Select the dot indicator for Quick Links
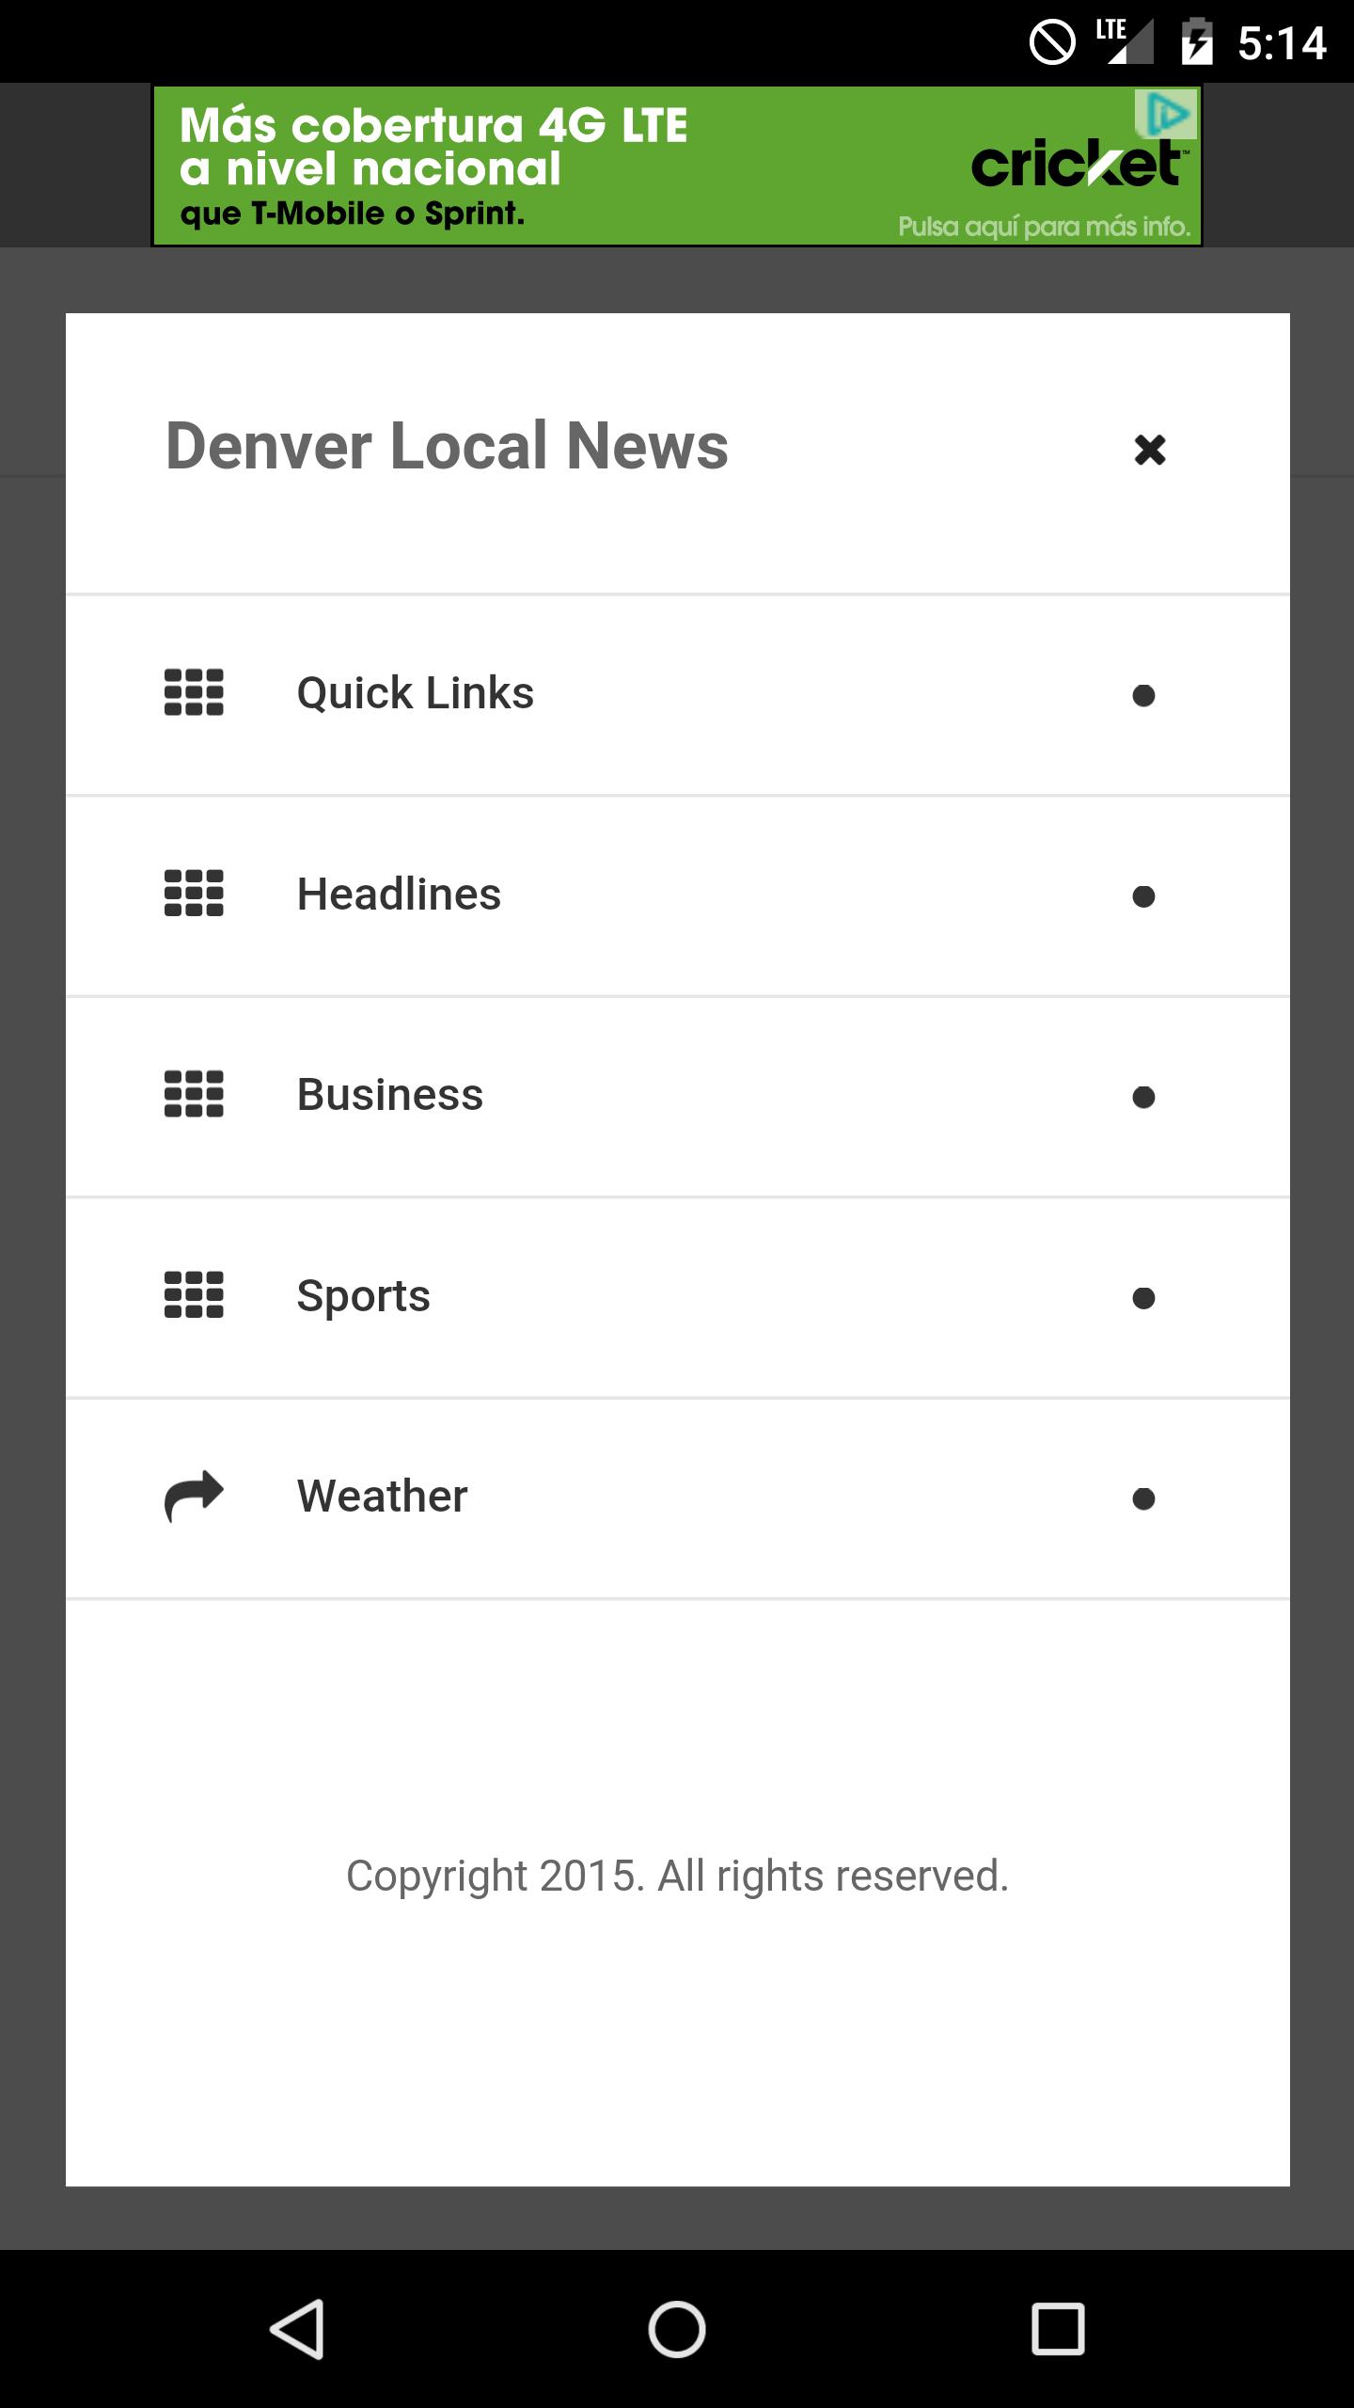Screen dimensions: 1354x2408 (x=1143, y=696)
